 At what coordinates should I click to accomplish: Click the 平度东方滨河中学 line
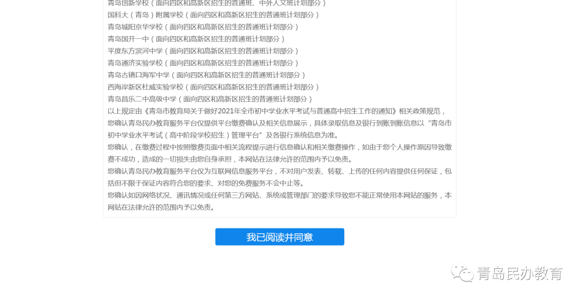(203, 51)
